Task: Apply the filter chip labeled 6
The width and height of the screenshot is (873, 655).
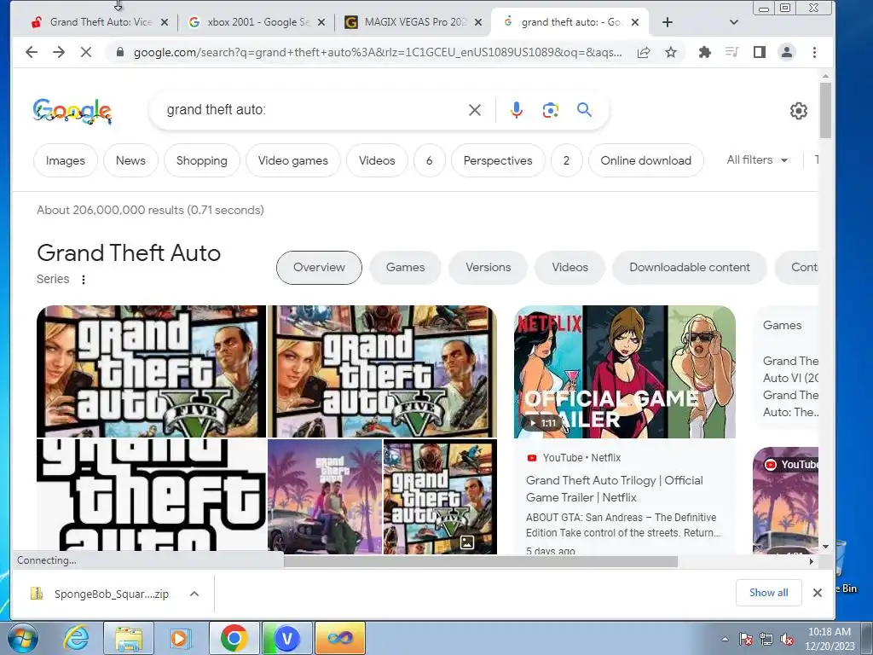Action: [430, 160]
